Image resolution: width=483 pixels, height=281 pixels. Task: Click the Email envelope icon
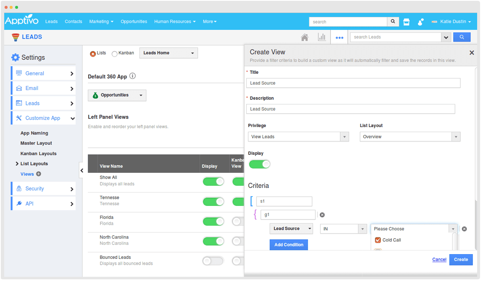pyautogui.click(x=19, y=88)
